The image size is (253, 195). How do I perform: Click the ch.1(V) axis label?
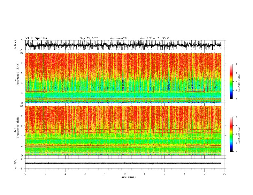[x=15, y=45]
